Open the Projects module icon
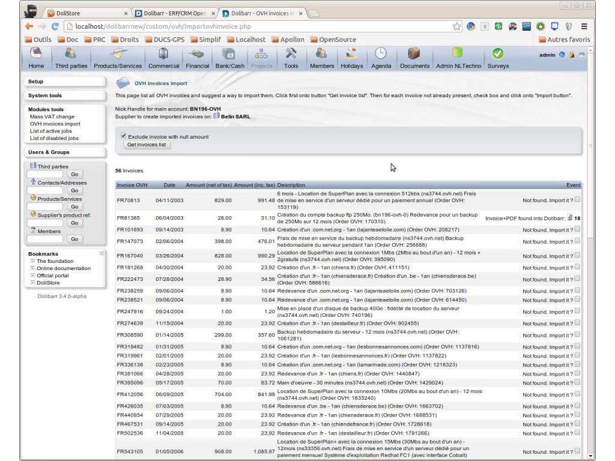Viewport: 615px width, 461px height. [261, 53]
